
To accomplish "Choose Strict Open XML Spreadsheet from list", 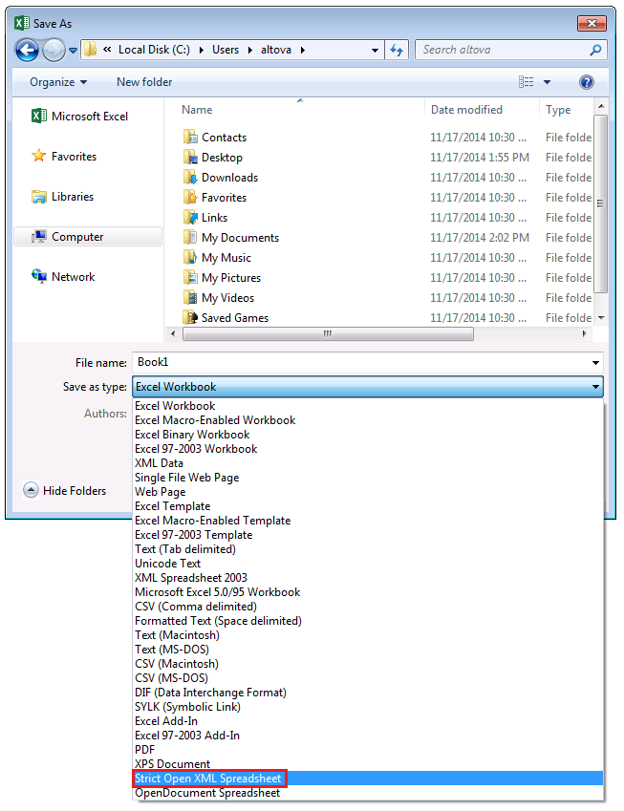I will click(208, 779).
